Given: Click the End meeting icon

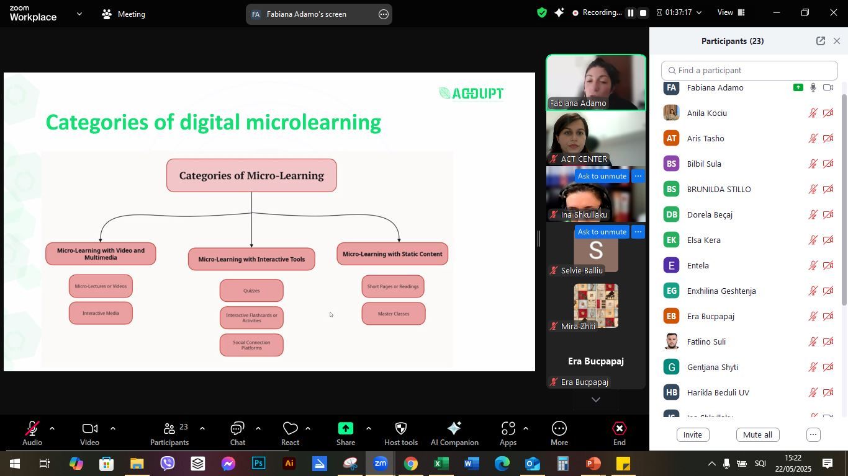Looking at the screenshot, I should tap(619, 433).
